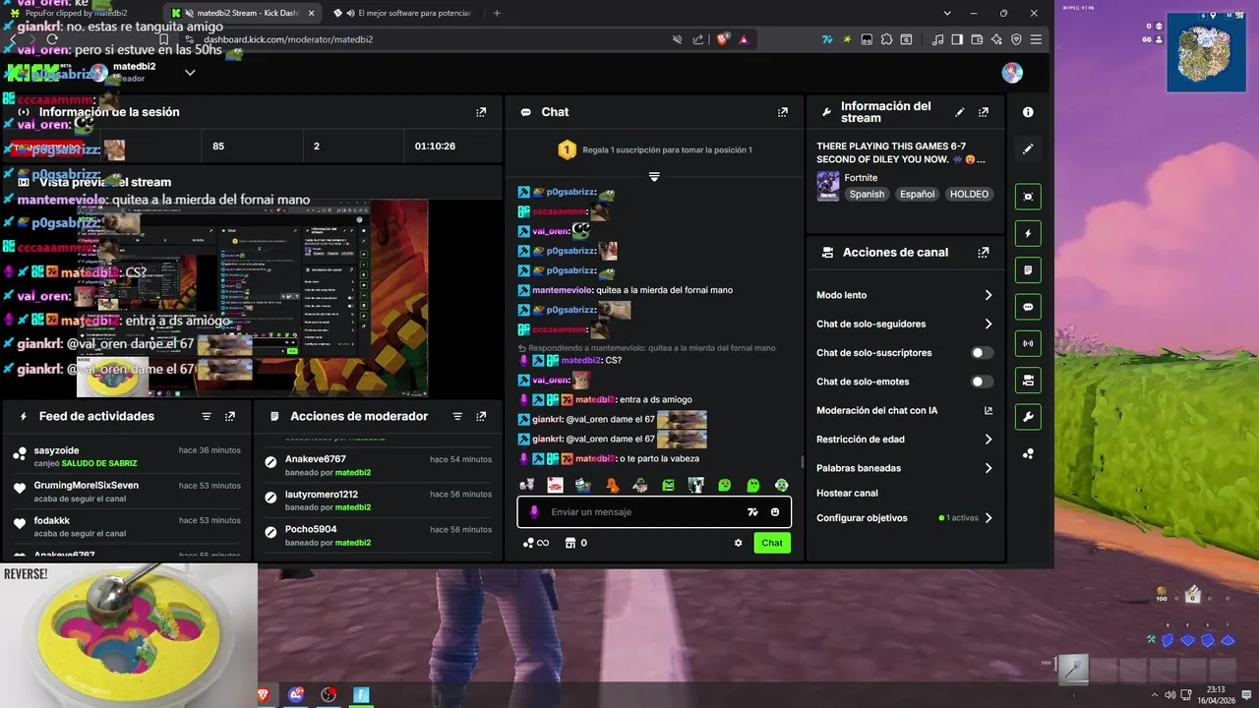The height and width of the screenshot is (708, 1259).
Task: Open the info icon in the right sidebar
Action: [1028, 112]
